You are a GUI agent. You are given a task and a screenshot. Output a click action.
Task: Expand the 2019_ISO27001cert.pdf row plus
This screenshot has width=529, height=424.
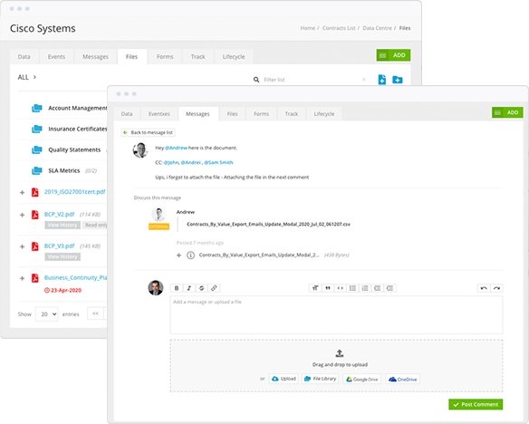(x=23, y=192)
